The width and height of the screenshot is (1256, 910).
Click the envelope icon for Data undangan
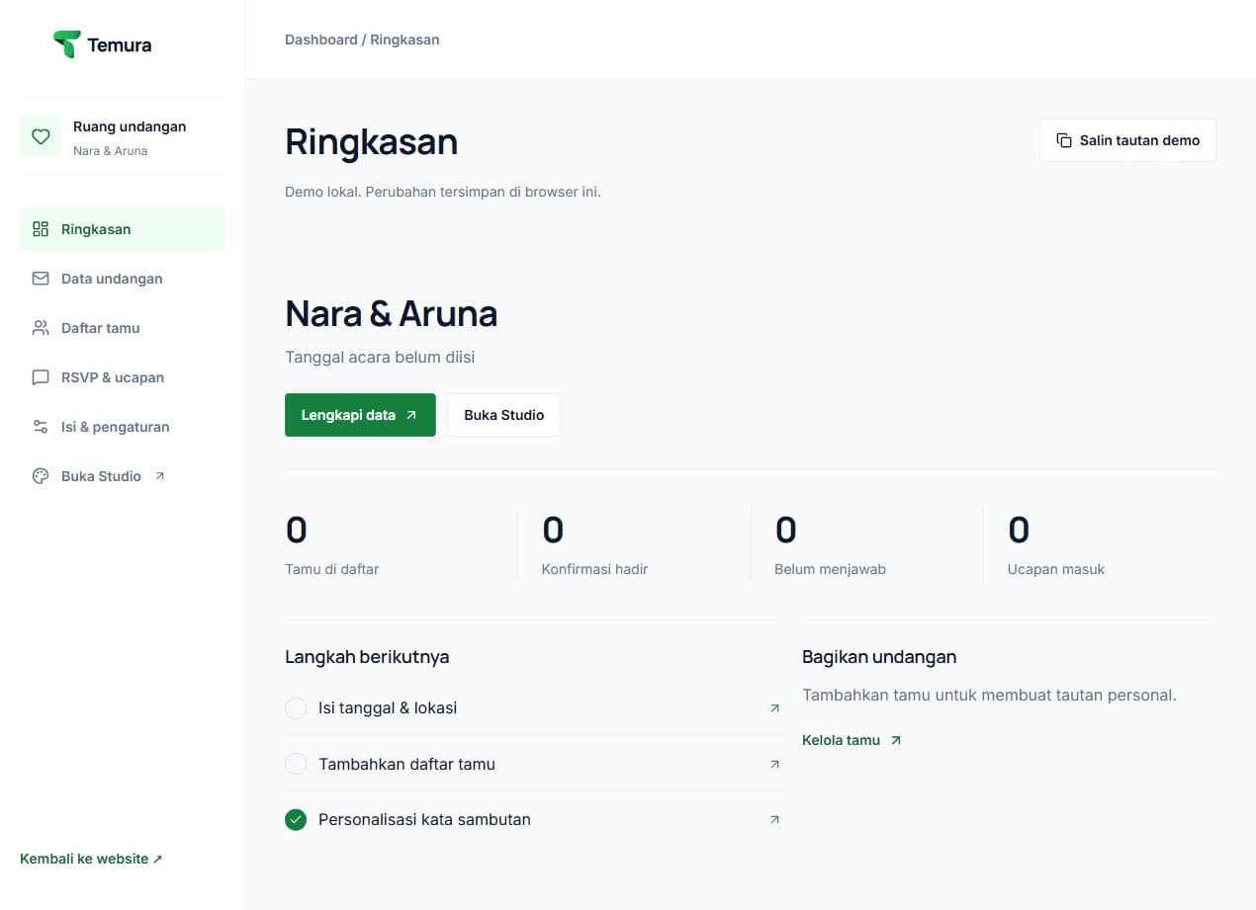(x=41, y=279)
